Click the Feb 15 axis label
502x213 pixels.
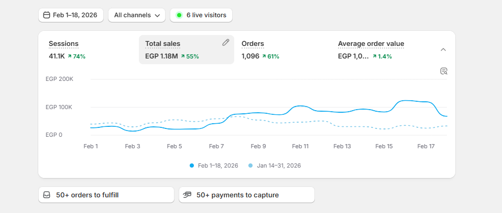point(384,146)
